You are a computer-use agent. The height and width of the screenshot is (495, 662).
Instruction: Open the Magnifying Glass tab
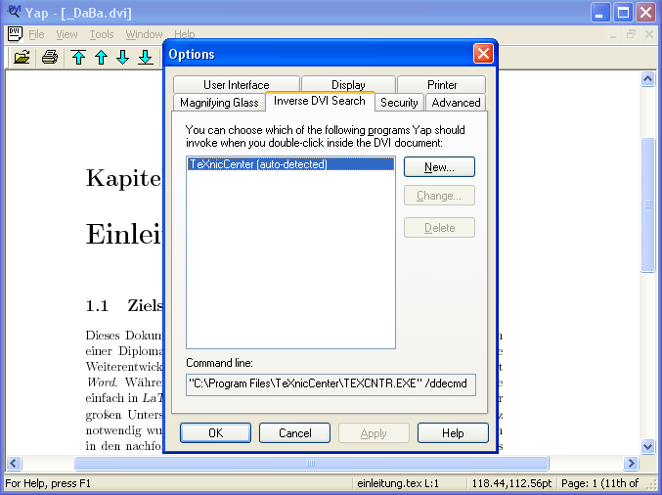[x=219, y=102]
